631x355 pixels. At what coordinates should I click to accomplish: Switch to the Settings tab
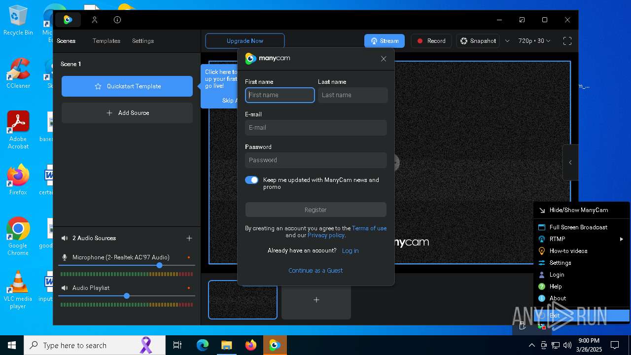coord(143,41)
